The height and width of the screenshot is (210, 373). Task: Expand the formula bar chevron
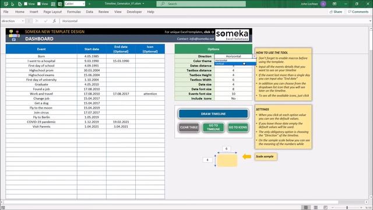click(x=370, y=21)
